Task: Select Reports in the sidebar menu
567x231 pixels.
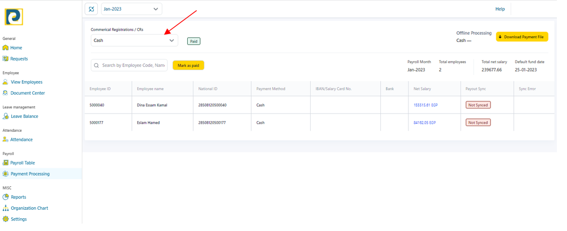Action: click(18, 197)
